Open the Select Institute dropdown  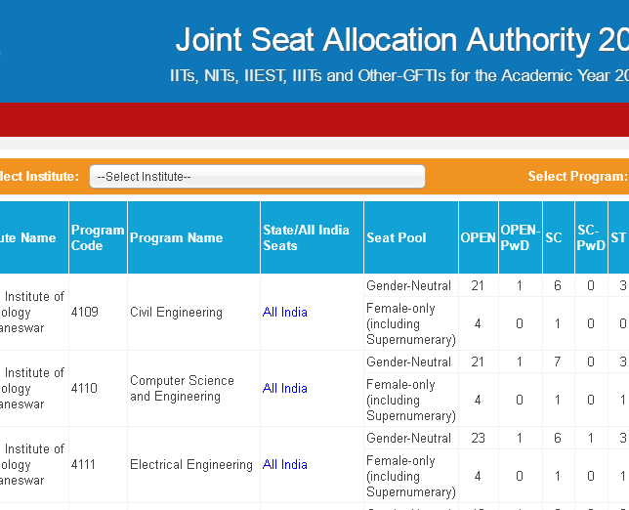[257, 176]
